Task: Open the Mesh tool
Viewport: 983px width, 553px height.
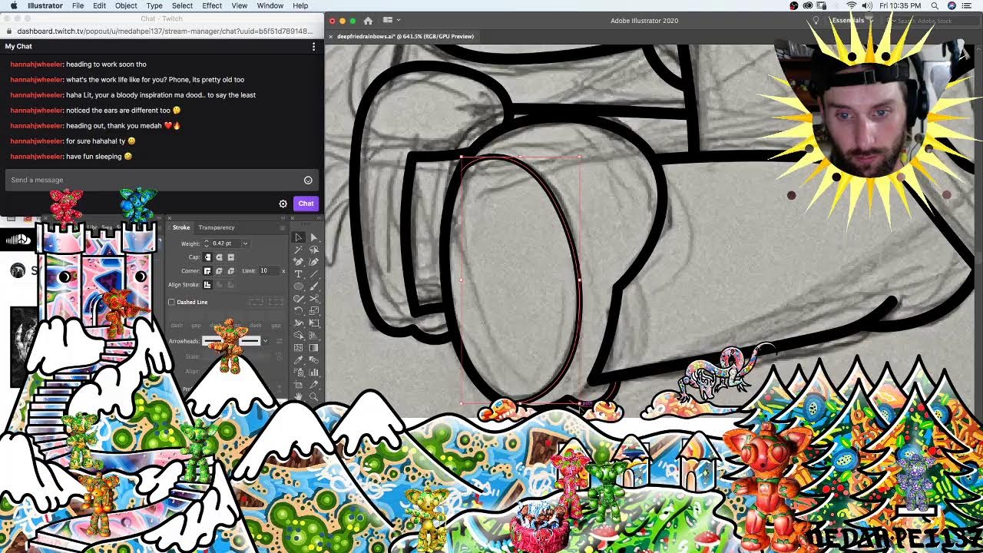Action: [x=299, y=348]
